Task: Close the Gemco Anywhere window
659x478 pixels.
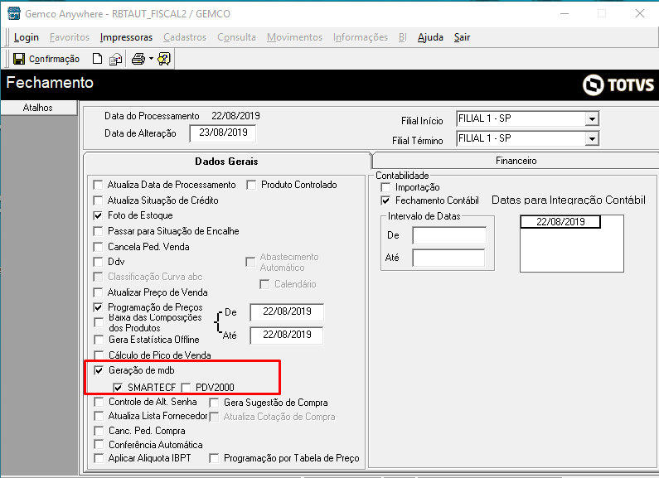Action: [640, 13]
